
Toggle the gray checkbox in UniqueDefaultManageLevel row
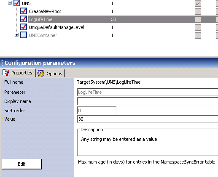click(198, 27)
